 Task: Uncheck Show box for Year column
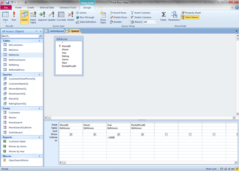pyautogui.click(x=119, y=134)
